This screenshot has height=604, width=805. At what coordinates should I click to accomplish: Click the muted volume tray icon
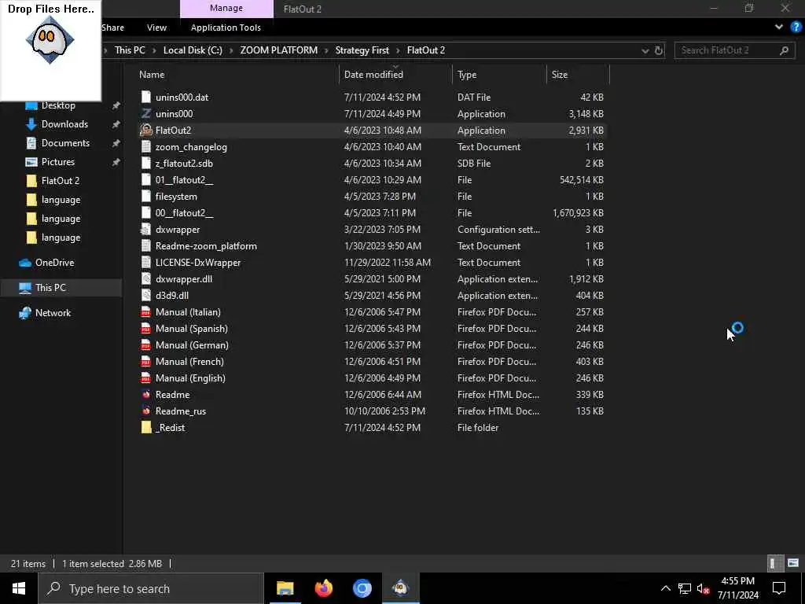704,588
